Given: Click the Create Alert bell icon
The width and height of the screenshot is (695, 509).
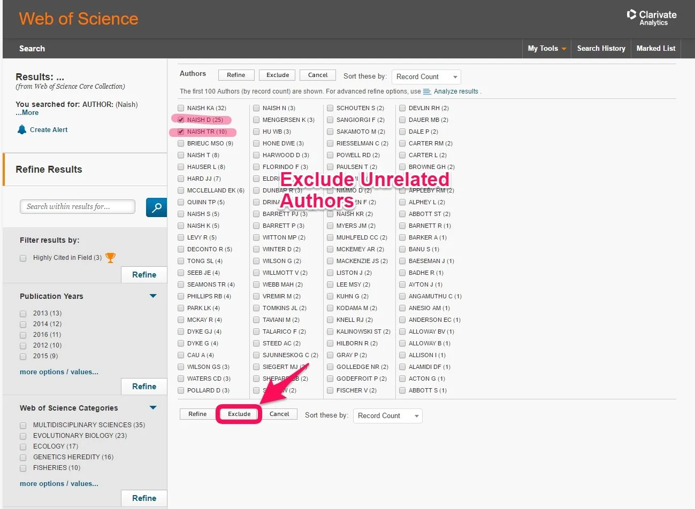Looking at the screenshot, I should click(22, 129).
